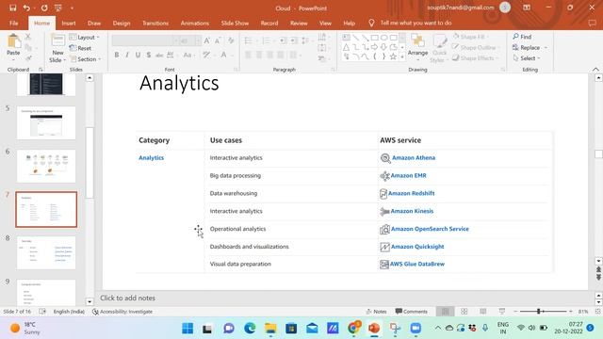
Task: Switch to Reading view icon
Action: click(483, 312)
